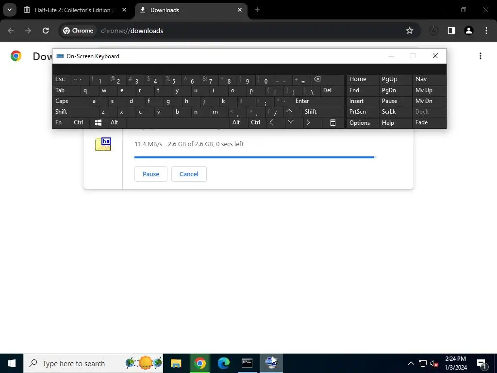497x373 pixels.
Task: Toggle the right Alt key
Action: pos(239,122)
